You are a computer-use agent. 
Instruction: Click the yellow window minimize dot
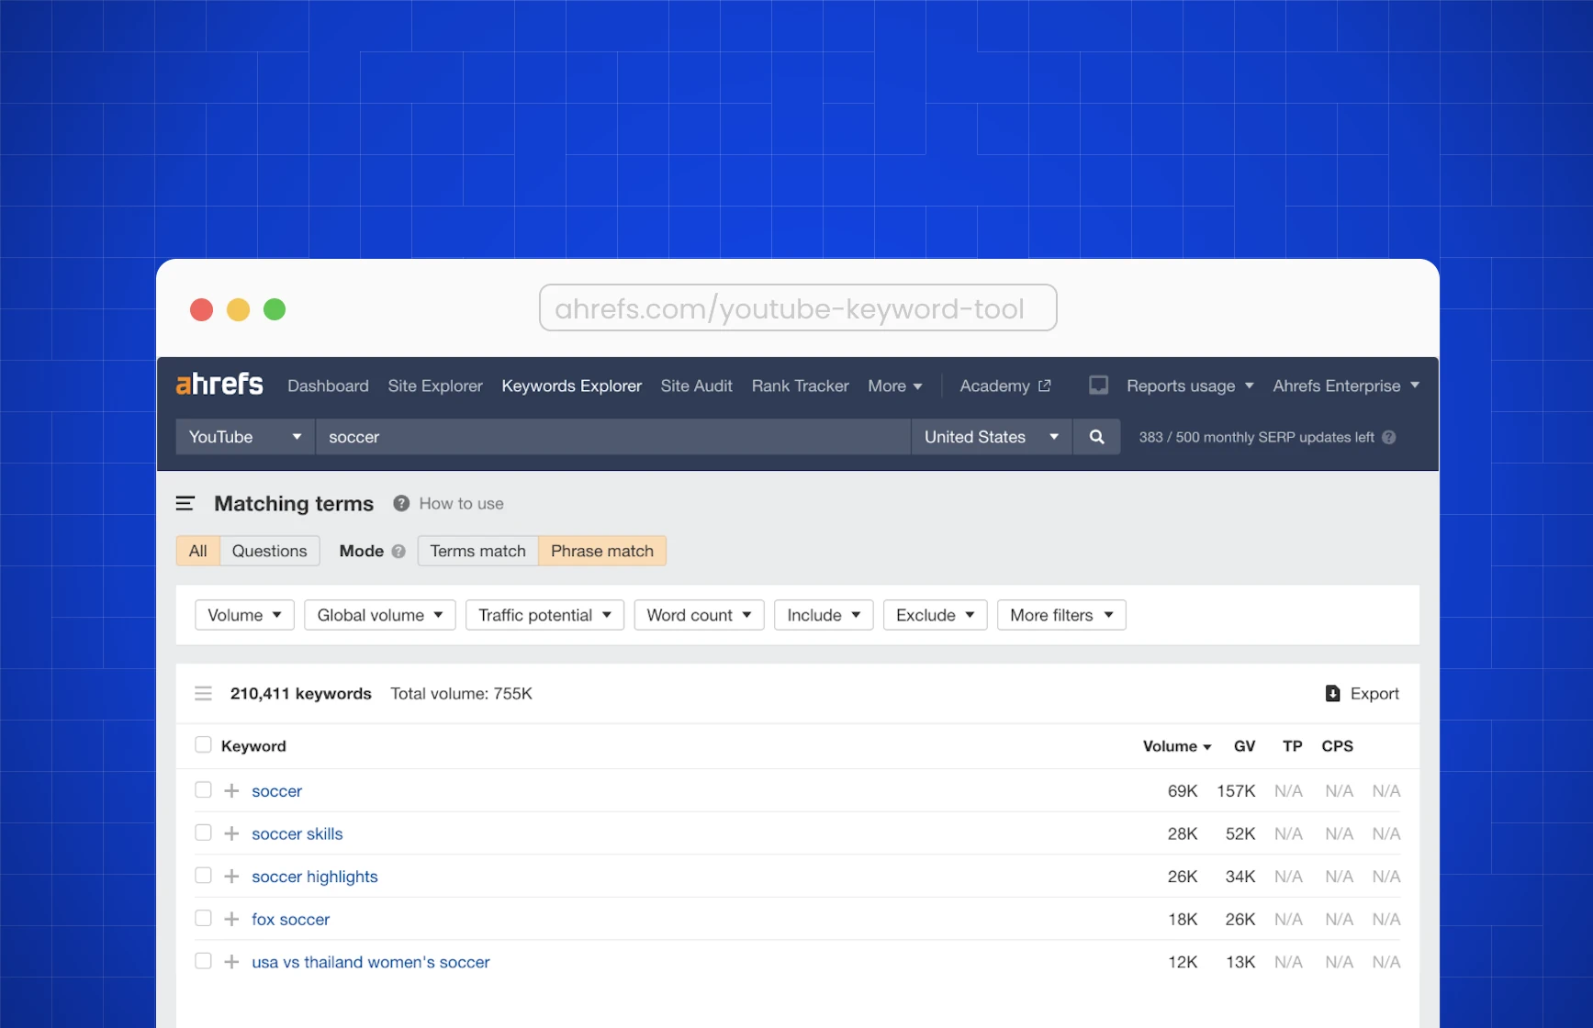[x=238, y=309]
